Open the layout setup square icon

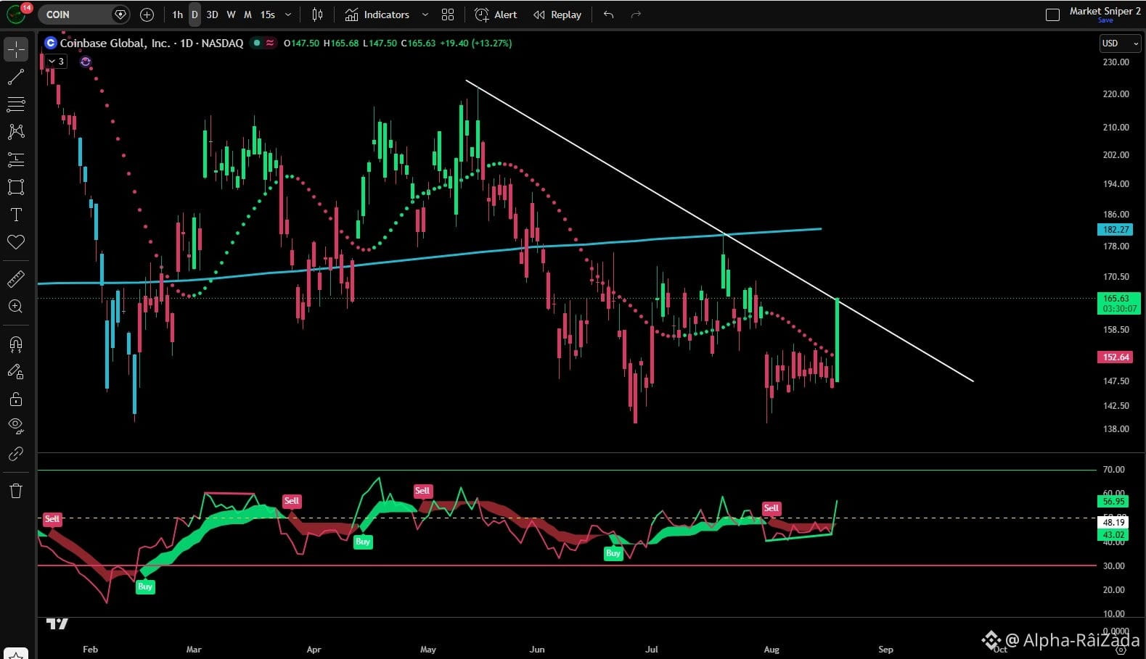[1052, 14]
